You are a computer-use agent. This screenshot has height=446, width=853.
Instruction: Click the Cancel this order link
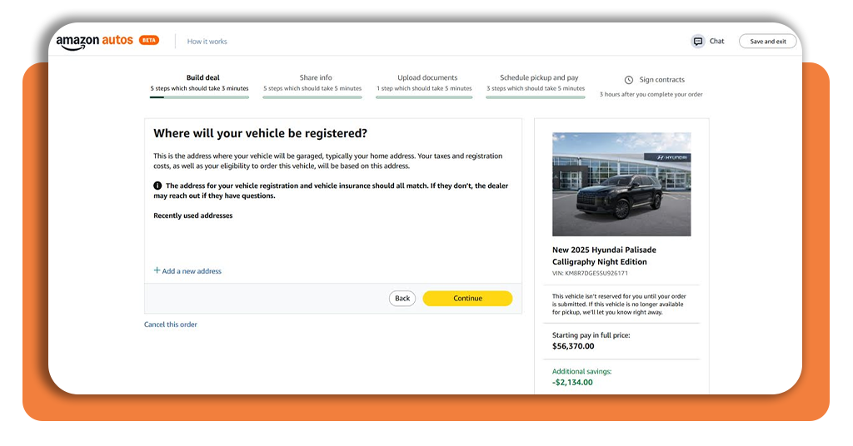coord(171,325)
